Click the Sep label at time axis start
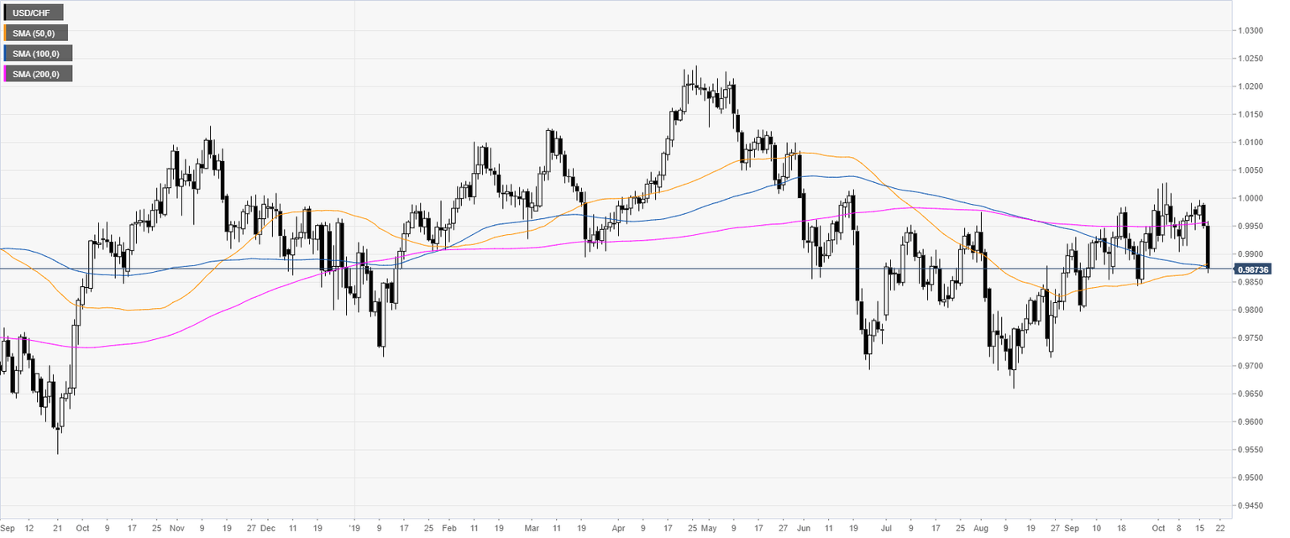The height and width of the screenshot is (538, 1290). (x=8, y=529)
